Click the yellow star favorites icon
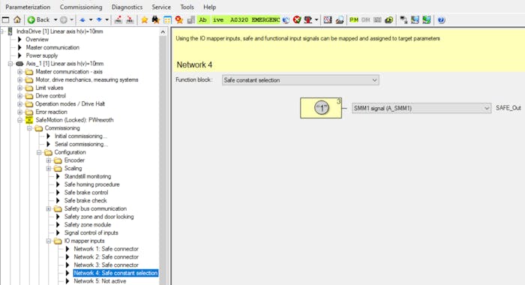This screenshot has height=285, width=525. tap(144, 19)
